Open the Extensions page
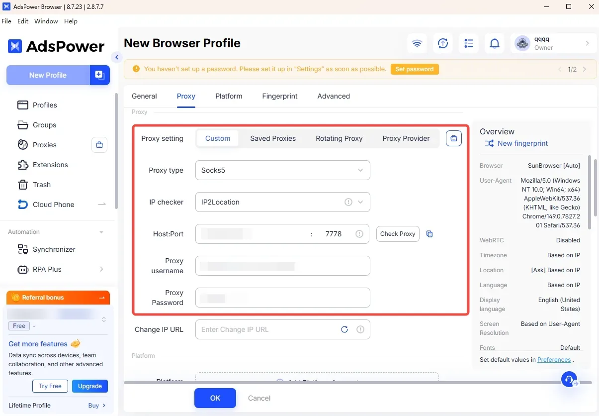The width and height of the screenshot is (599, 416). click(50, 165)
